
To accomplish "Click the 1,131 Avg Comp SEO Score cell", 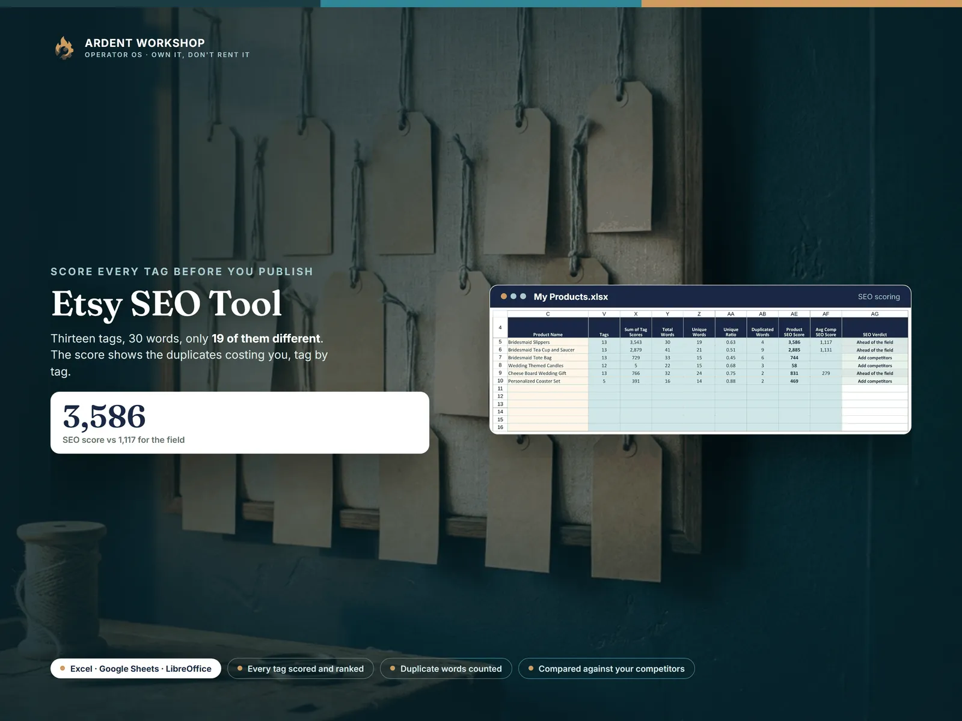I will [x=826, y=350].
